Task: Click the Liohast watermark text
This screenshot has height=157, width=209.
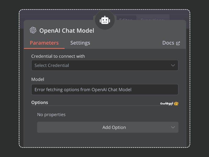Action: [166, 103]
